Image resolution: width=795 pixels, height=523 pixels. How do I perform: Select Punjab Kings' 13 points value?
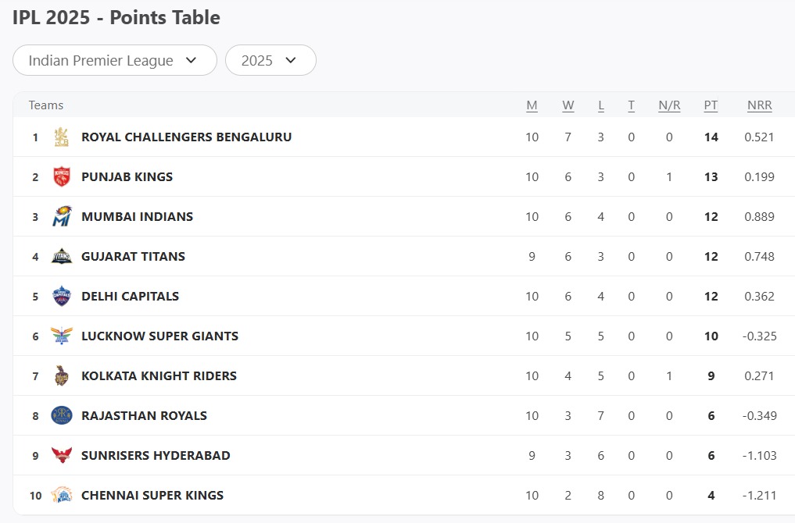click(x=711, y=176)
